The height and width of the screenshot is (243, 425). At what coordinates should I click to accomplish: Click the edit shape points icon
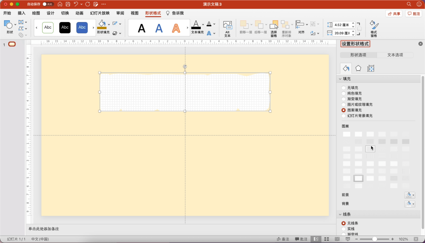[21, 28]
